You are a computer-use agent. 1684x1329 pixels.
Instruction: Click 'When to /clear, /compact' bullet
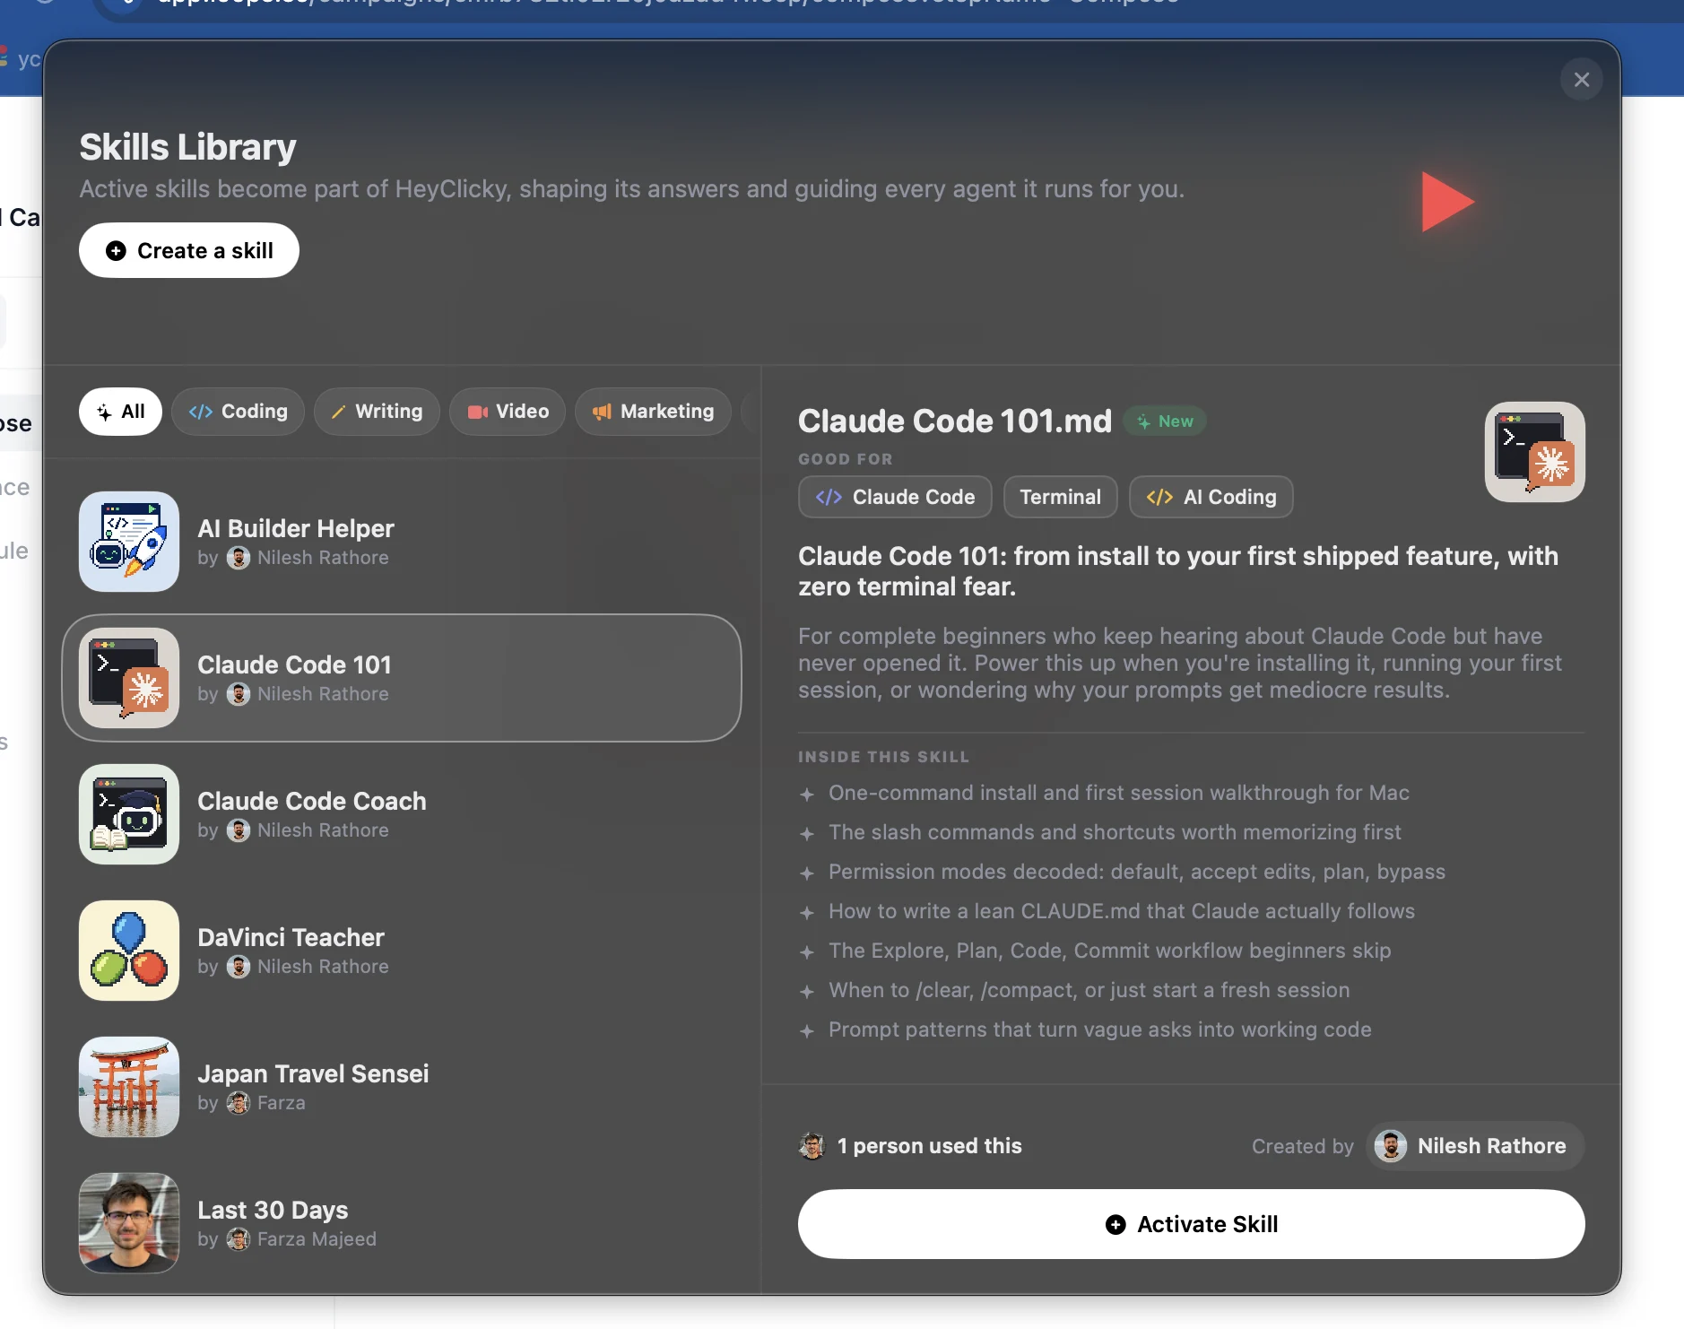coord(1089,990)
